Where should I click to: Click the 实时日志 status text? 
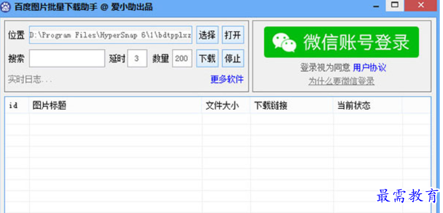[29, 80]
